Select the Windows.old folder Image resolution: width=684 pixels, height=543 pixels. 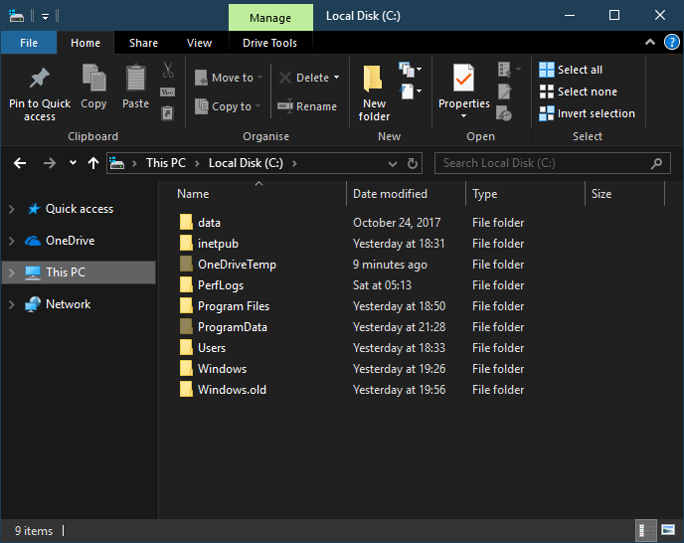point(232,390)
